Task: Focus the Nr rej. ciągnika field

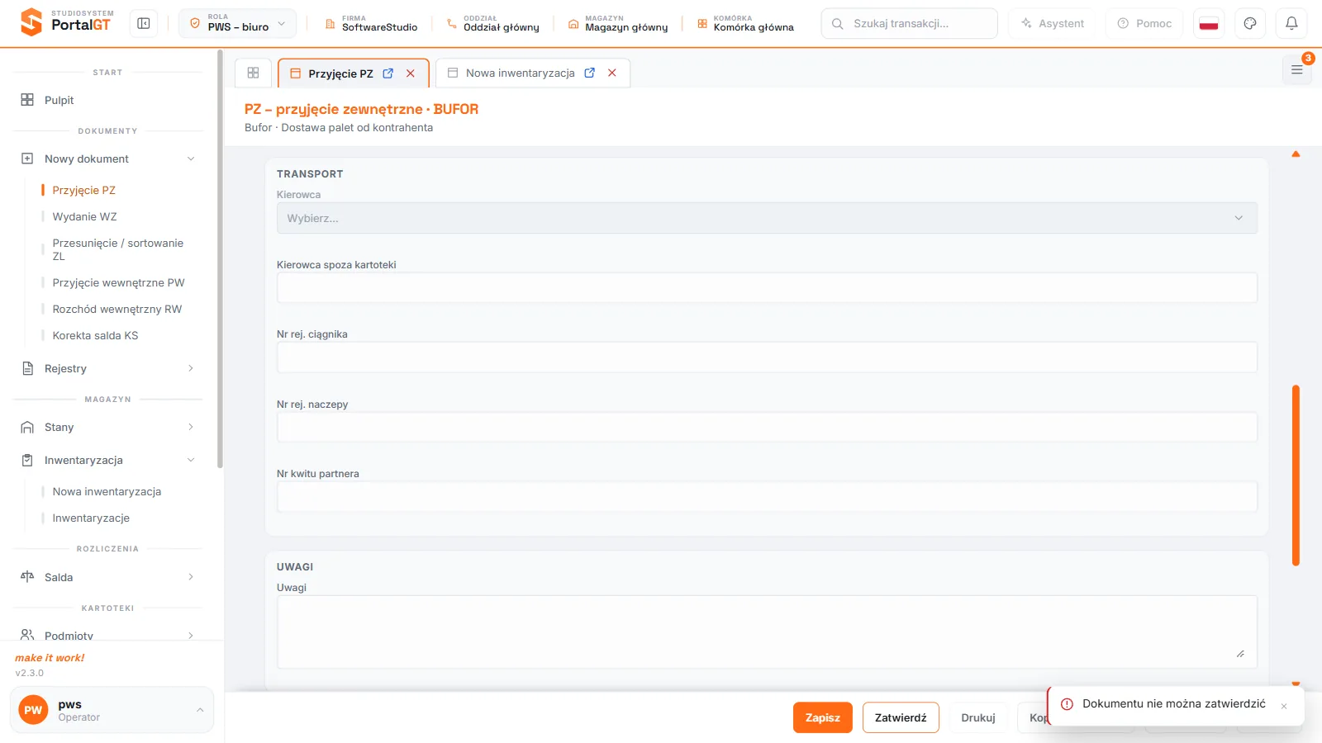Action: coord(767,357)
